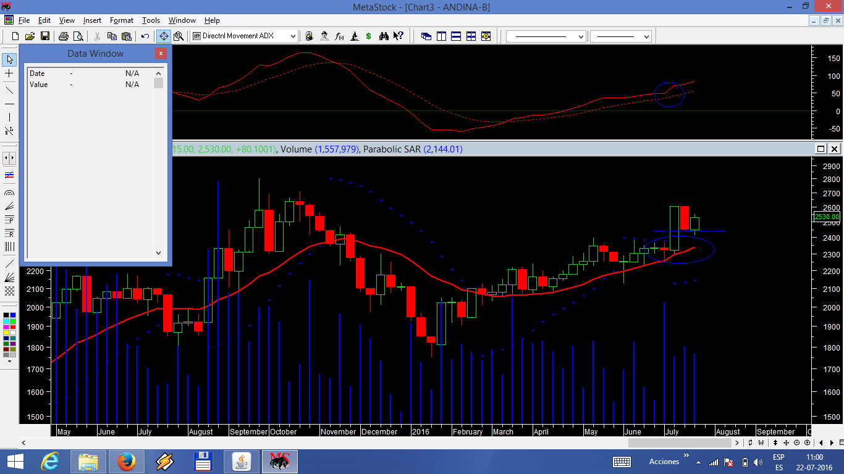Pick the red color swatch

tap(13, 327)
